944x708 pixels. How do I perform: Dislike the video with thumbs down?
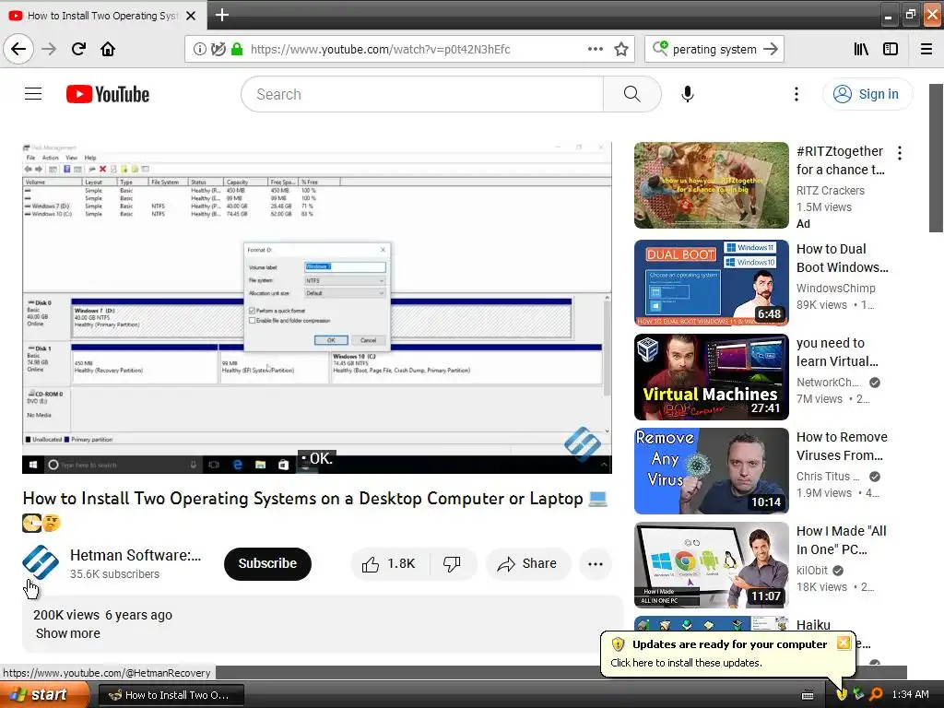452,563
